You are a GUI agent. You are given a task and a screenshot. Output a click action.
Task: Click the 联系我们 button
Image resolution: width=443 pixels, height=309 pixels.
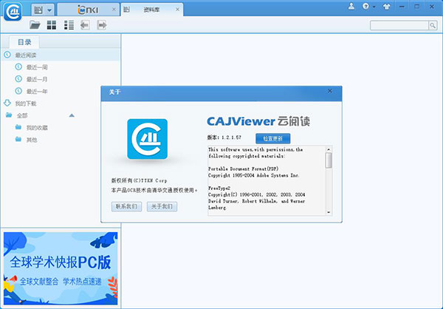click(126, 206)
